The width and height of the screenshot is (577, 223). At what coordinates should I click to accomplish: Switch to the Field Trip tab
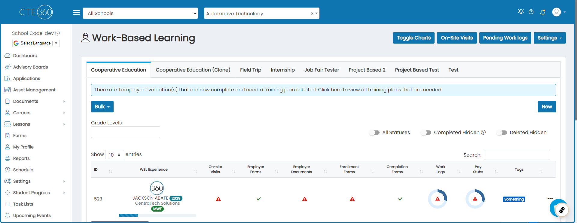251,70
